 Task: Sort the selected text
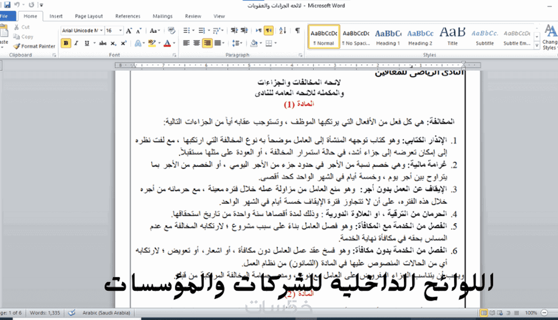pyautogui.click(x=282, y=31)
